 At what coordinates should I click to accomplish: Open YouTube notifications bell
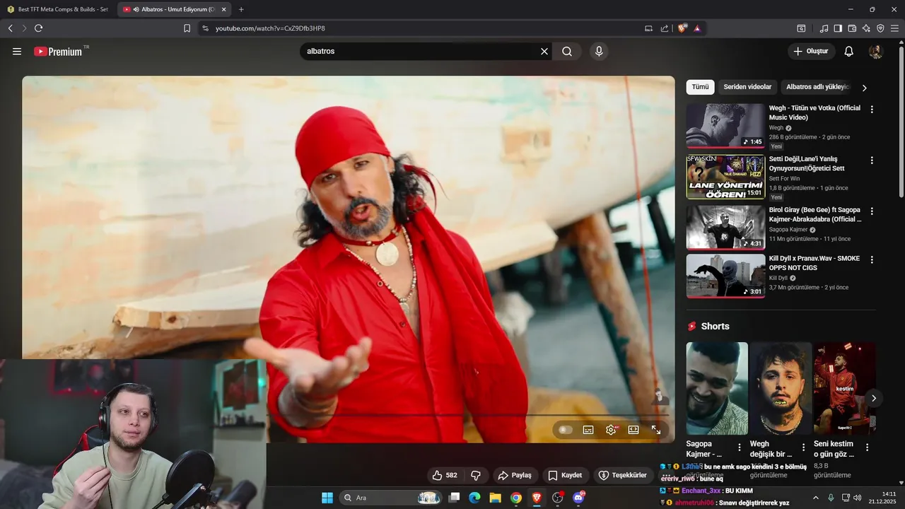pyautogui.click(x=849, y=52)
